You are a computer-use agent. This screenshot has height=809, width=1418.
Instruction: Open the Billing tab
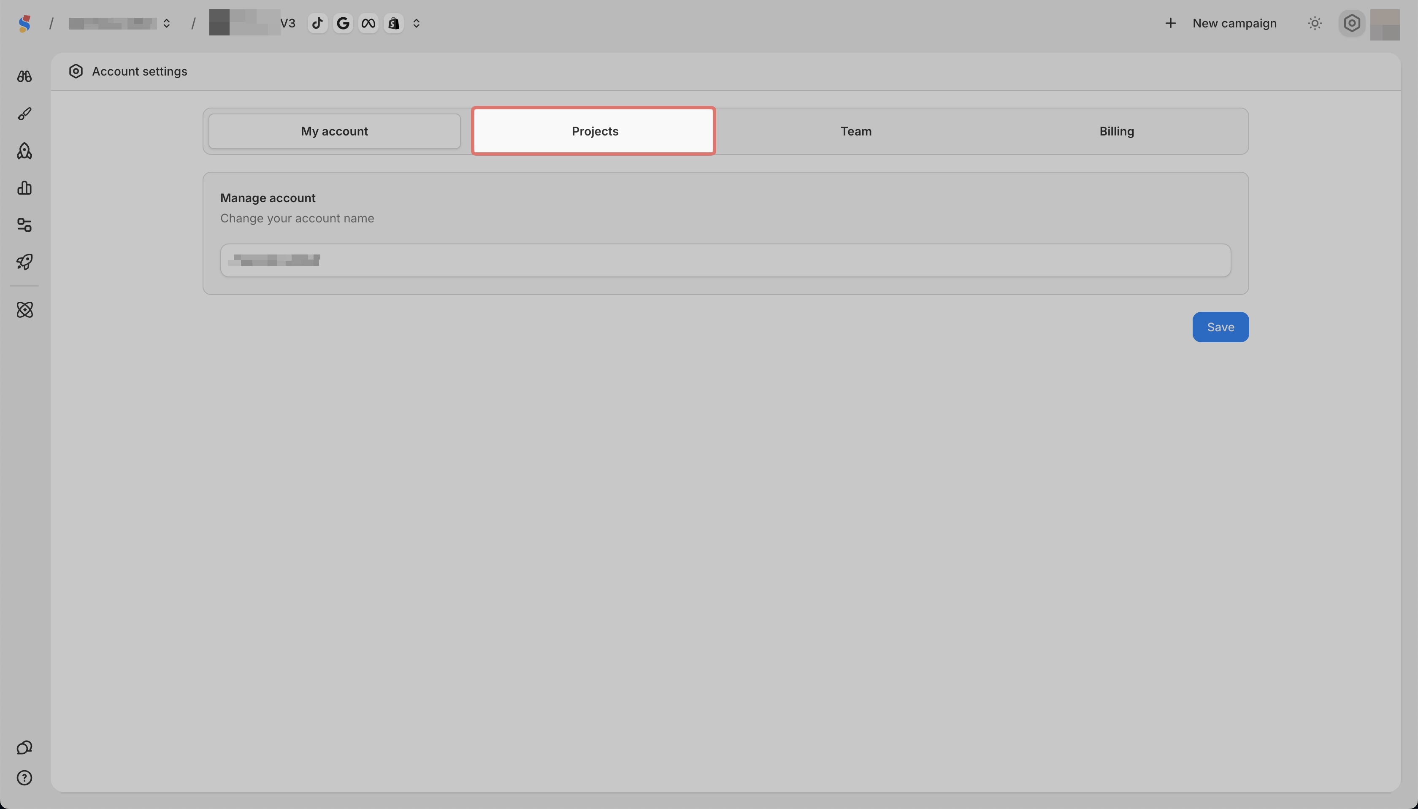pyautogui.click(x=1116, y=131)
